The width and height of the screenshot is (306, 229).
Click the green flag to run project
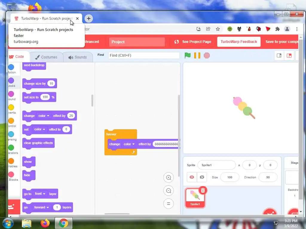pos(188,55)
